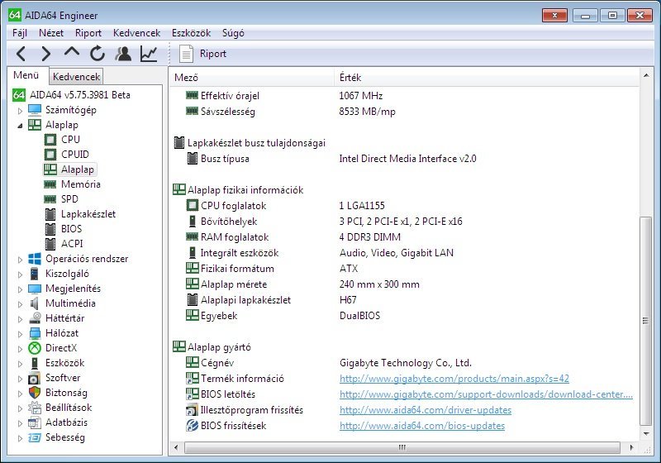
Task: Open the Súgó menu
Action: click(233, 33)
